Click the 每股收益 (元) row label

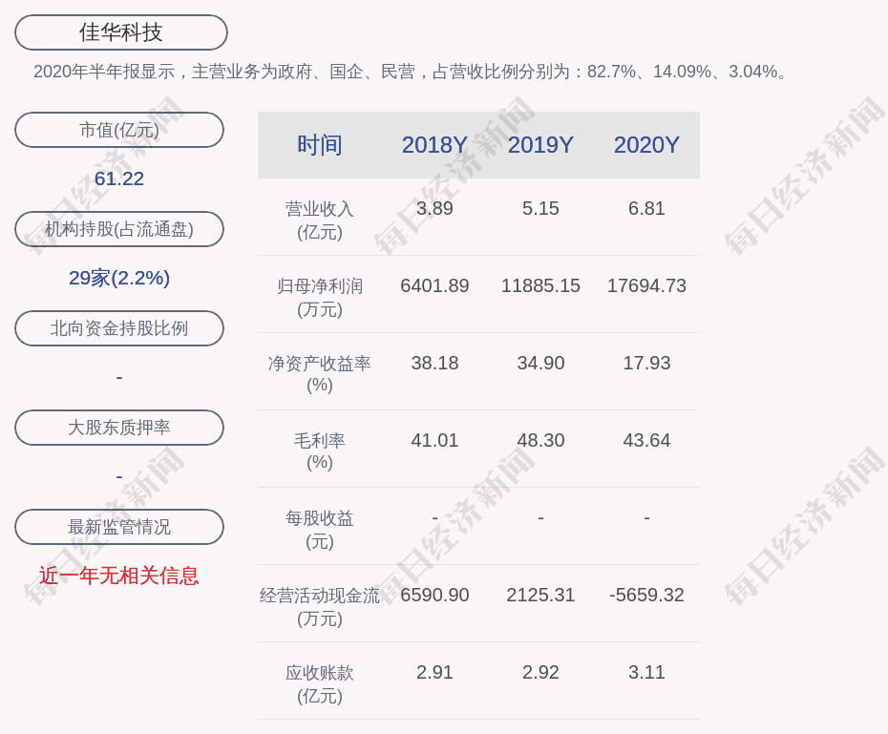pos(320,530)
